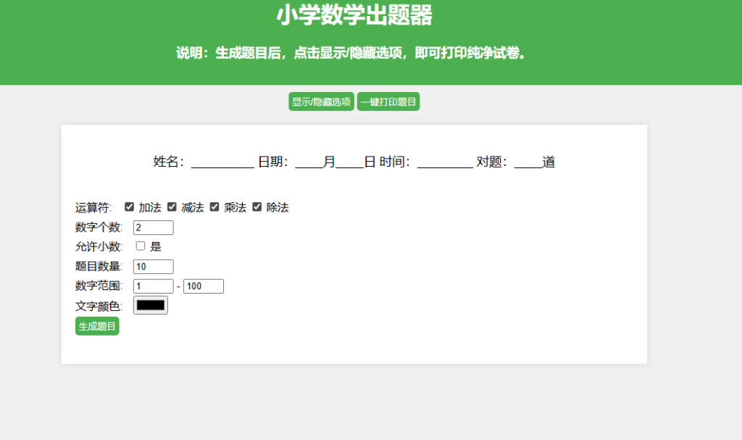Click the 显示/隐藏选项 button
The width and height of the screenshot is (742, 440).
click(x=321, y=102)
